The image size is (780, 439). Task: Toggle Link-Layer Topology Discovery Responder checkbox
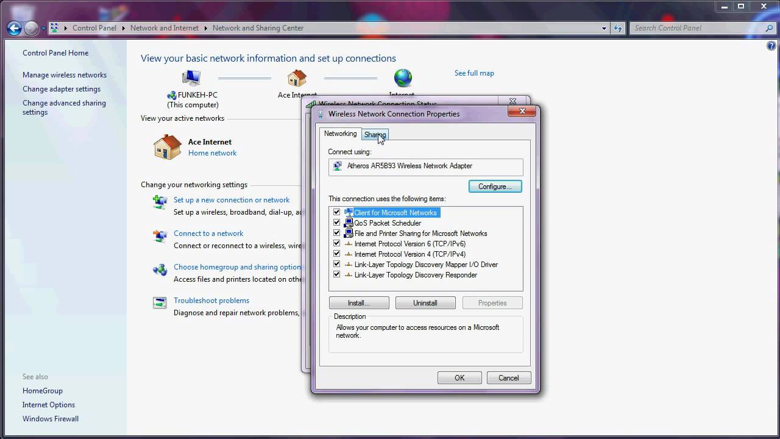[x=336, y=274]
